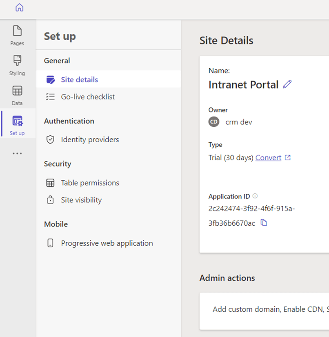Click the crm dev owner avatar

214,122
